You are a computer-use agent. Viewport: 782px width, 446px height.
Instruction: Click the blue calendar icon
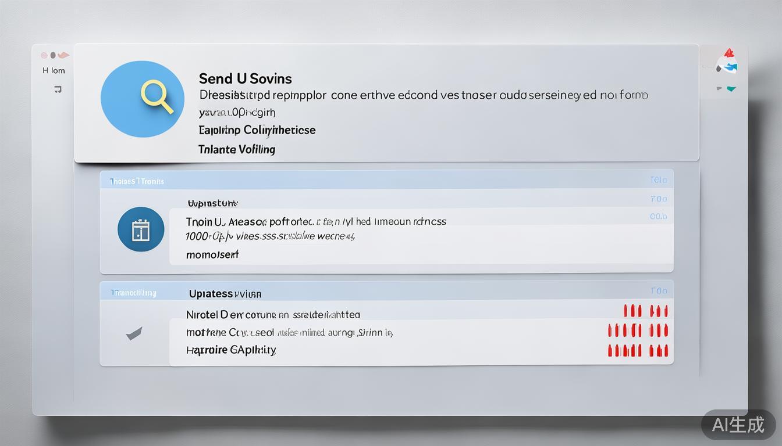pos(141,231)
